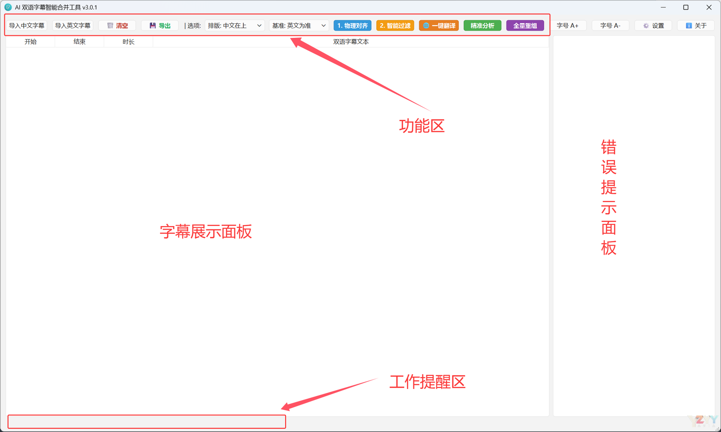Click 导入中文字幕 button

click(27, 26)
